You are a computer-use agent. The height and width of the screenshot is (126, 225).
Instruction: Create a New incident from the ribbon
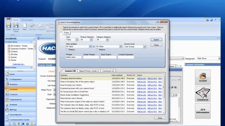25,27
